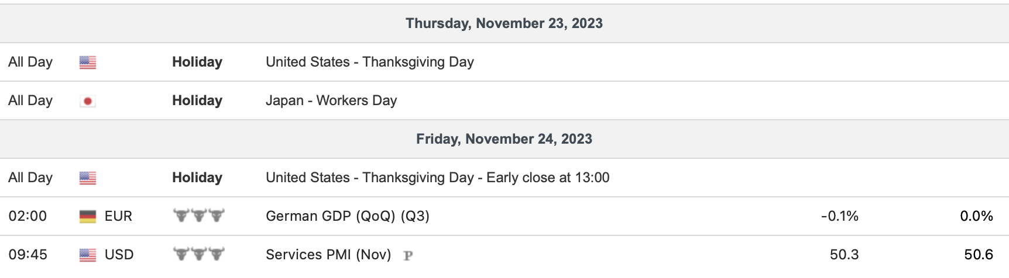Click Thursday, November 23, 2023 date header
The width and height of the screenshot is (1009, 278).
point(504,23)
